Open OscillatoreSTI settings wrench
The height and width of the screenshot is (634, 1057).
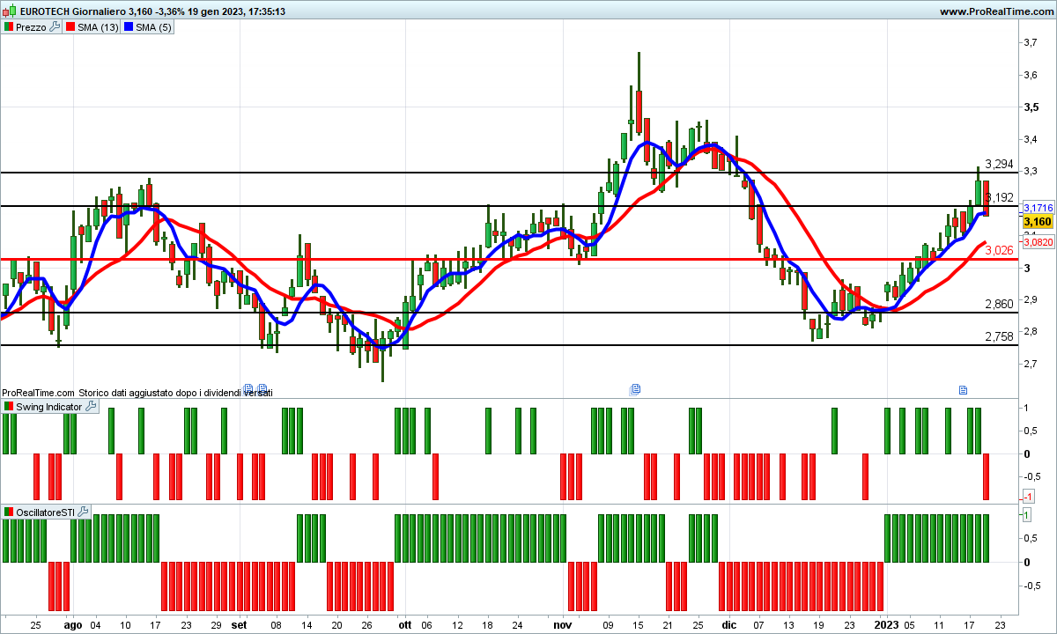point(84,512)
